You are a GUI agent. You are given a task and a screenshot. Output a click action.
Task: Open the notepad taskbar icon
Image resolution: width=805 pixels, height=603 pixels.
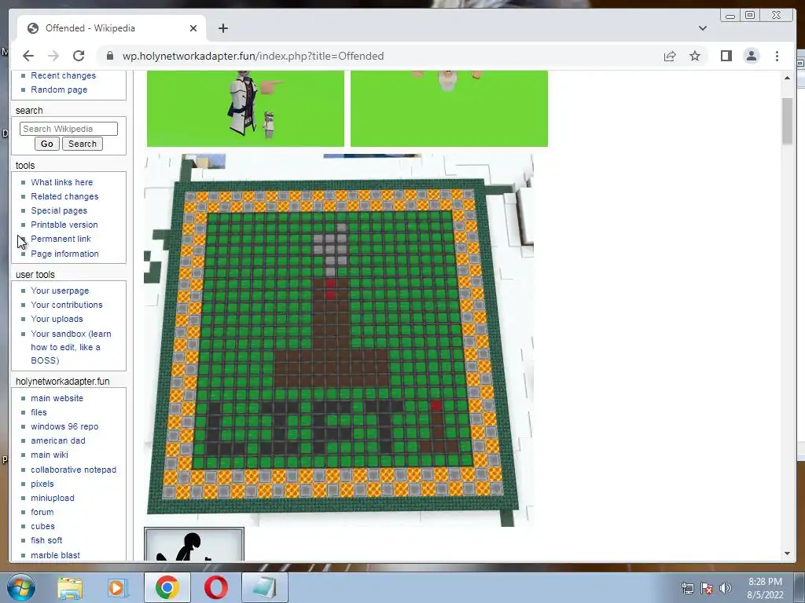pos(265,587)
